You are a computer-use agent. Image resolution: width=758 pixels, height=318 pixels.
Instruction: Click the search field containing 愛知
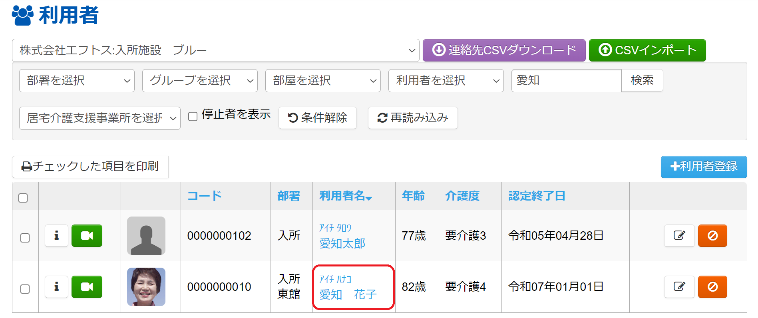(x=566, y=81)
